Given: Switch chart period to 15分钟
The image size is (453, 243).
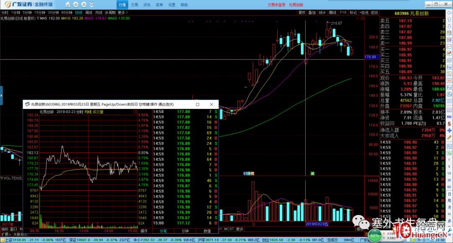Looking at the screenshot, I should click(x=40, y=13).
